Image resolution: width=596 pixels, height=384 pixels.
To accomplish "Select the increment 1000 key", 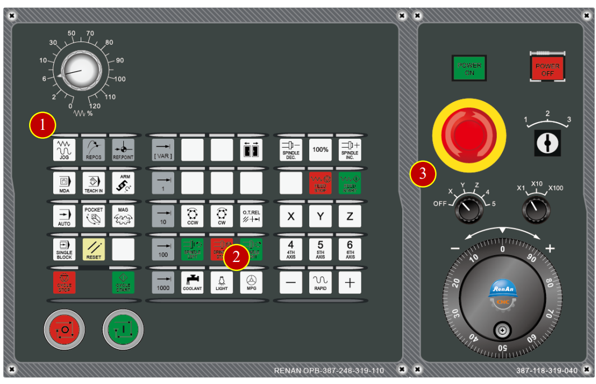I will (x=163, y=283).
